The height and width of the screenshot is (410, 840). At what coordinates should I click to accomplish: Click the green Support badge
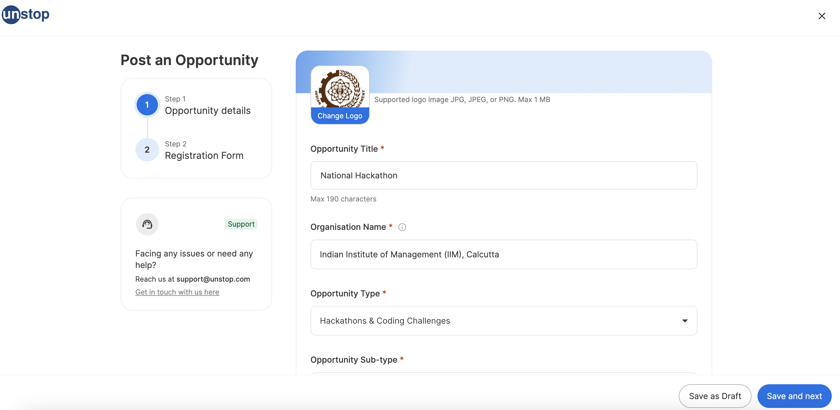[x=241, y=224]
